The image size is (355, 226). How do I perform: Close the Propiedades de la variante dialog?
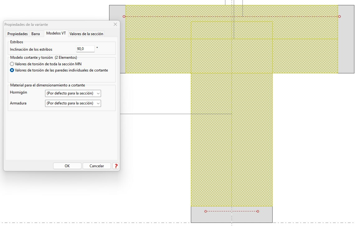coord(115,24)
